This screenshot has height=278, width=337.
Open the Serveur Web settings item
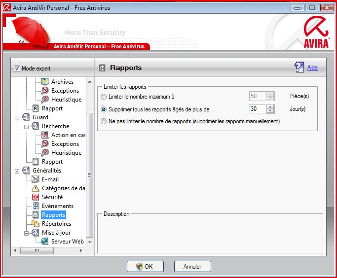point(67,242)
